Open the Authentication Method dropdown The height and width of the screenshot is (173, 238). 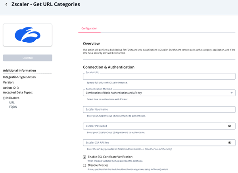(x=159, y=93)
